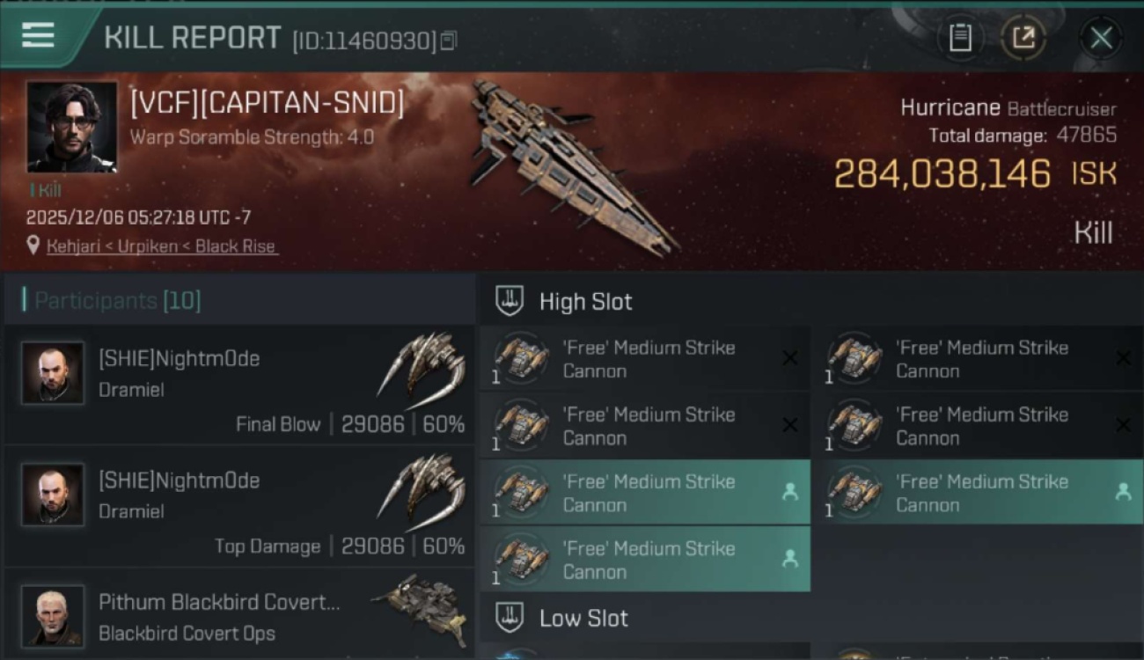
Task: Click the clipboard icon in the header
Action: pos(960,38)
